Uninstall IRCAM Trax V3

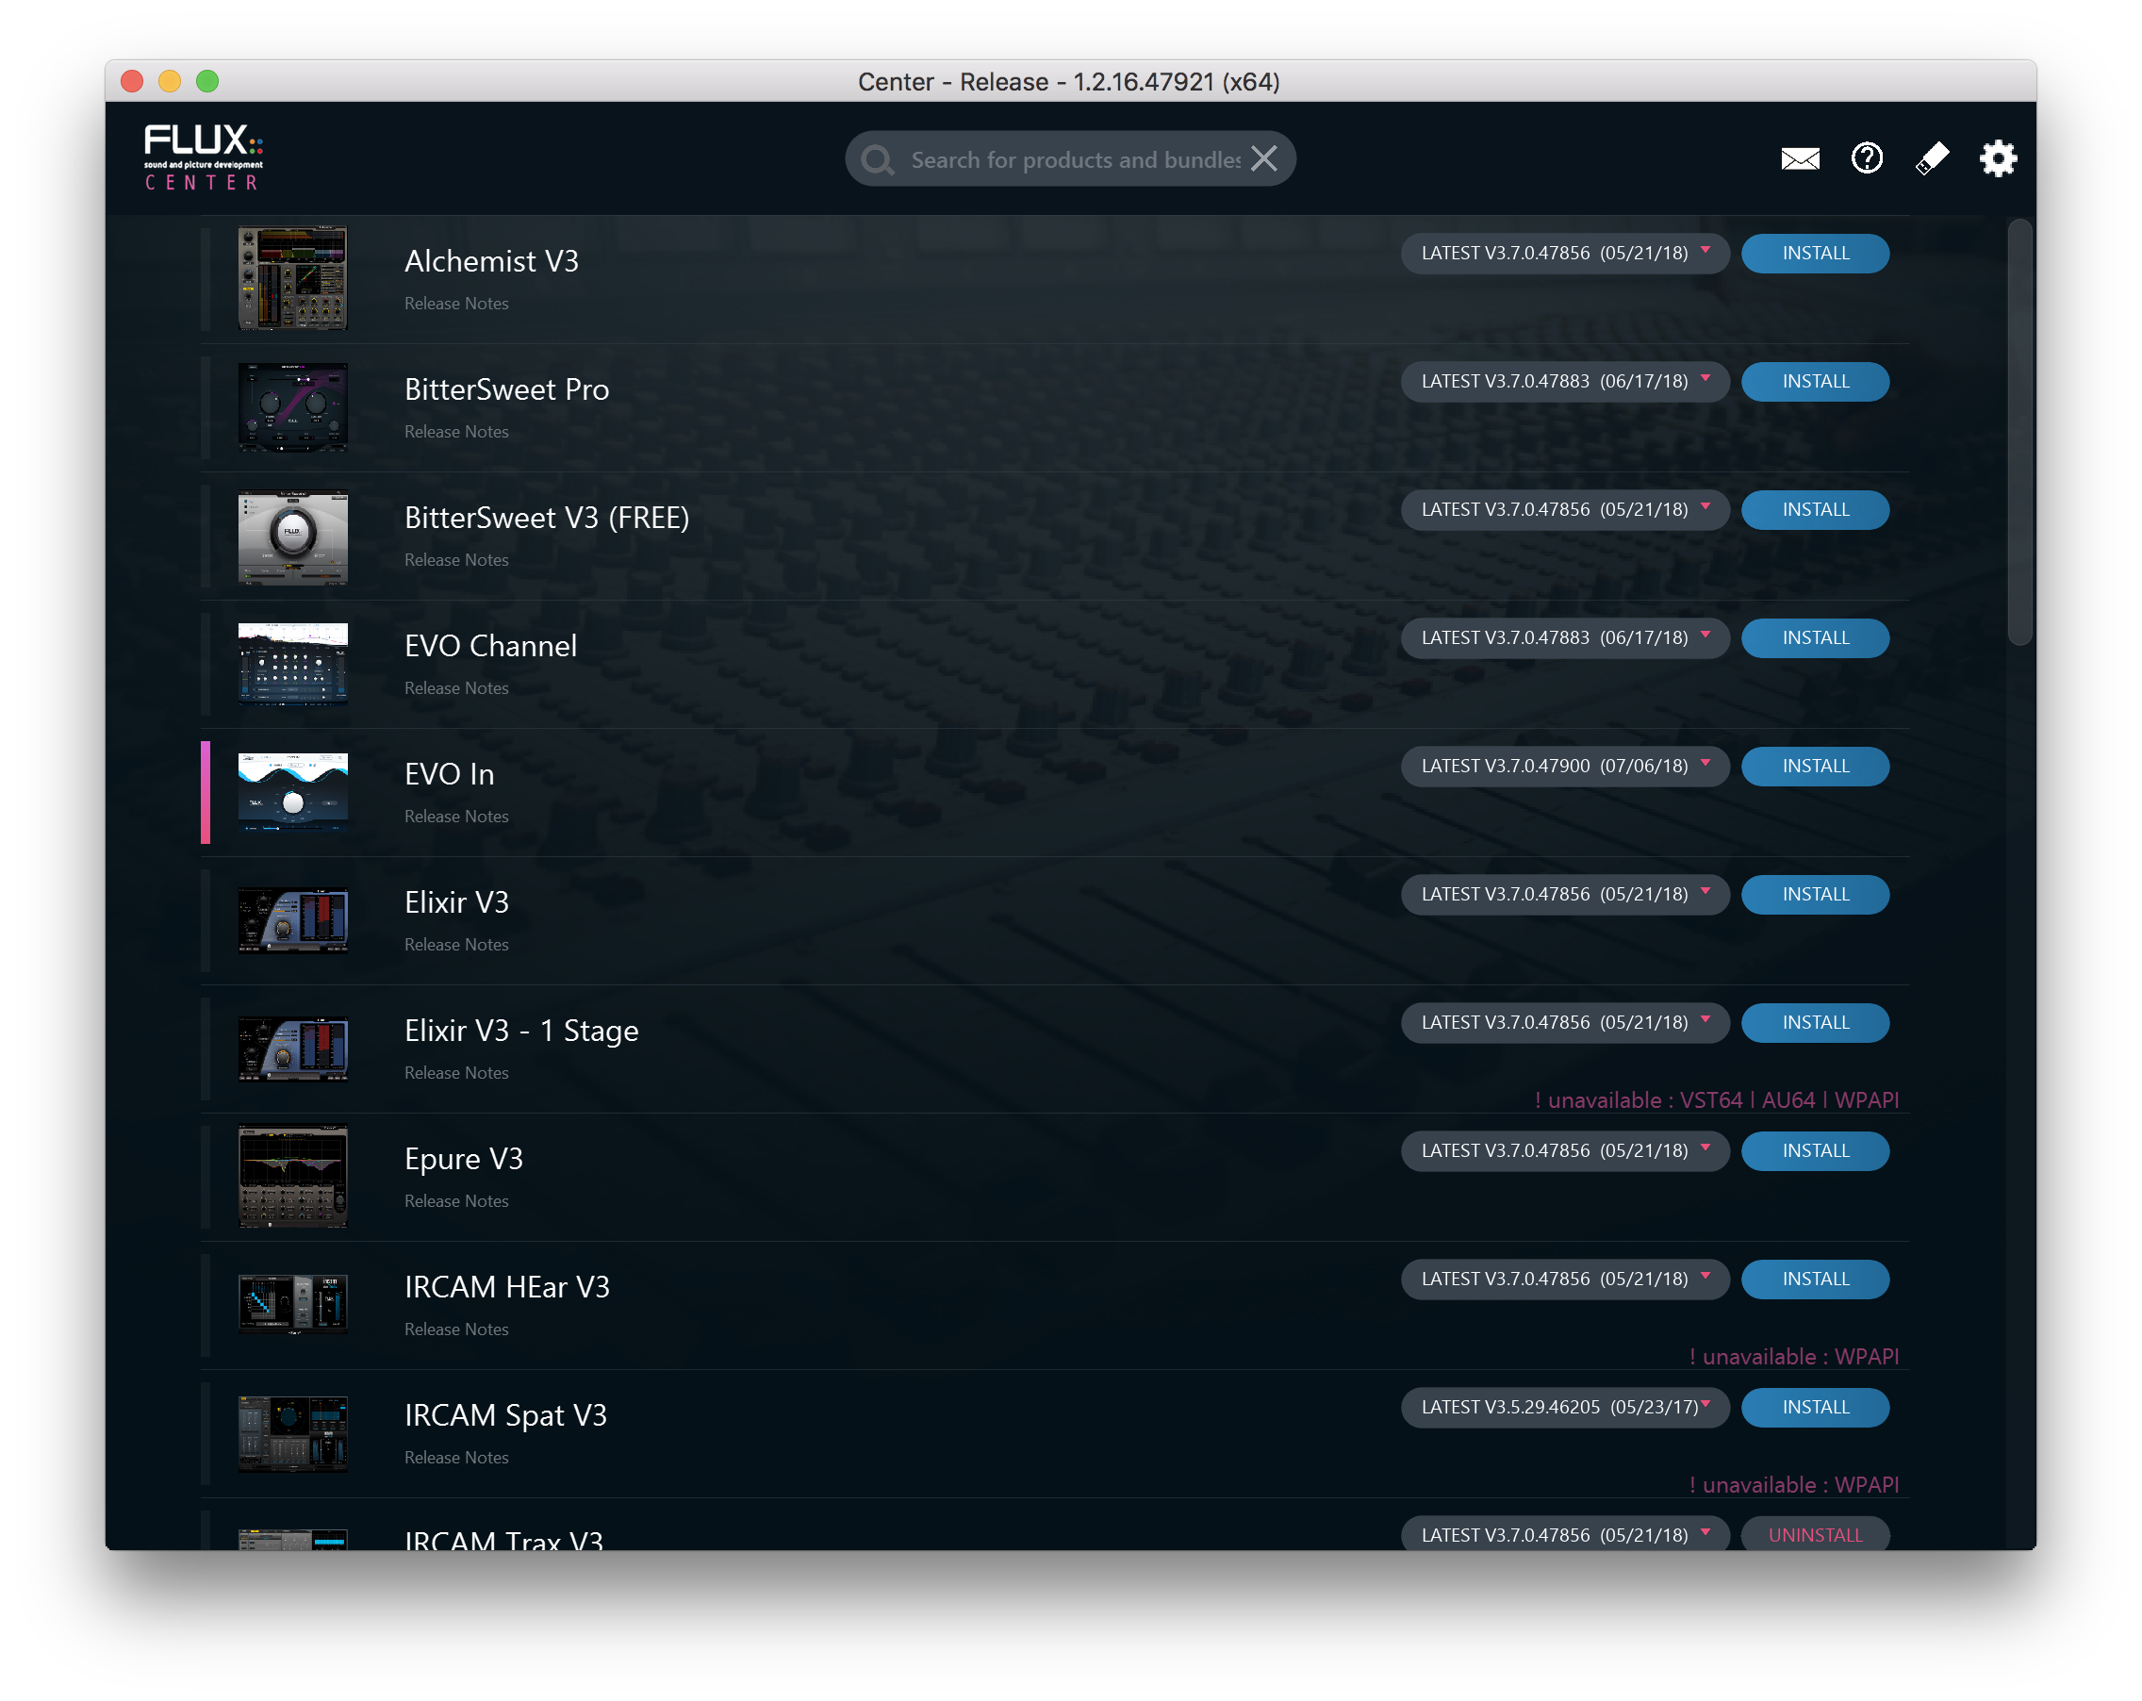click(x=1814, y=1534)
